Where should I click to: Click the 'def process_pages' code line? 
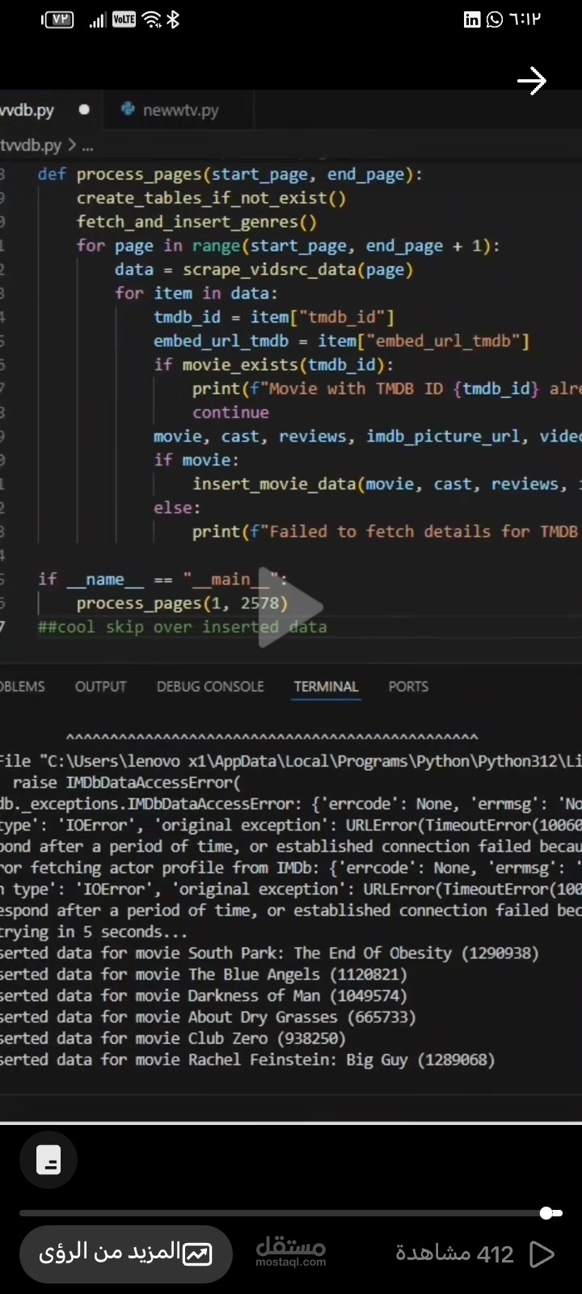pos(230,175)
